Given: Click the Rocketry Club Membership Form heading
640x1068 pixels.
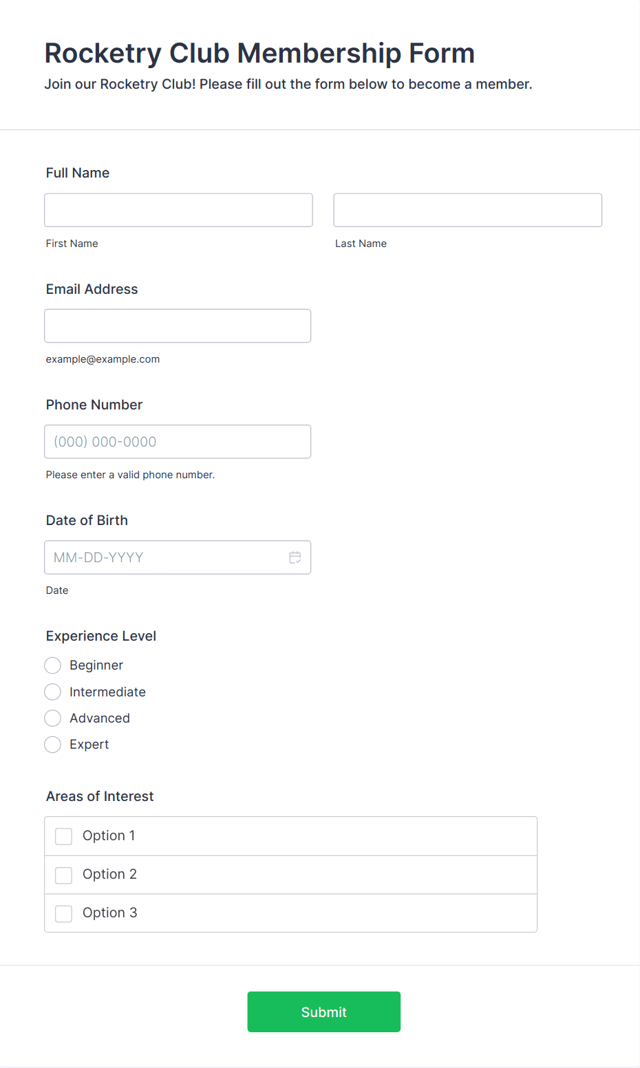Looking at the screenshot, I should [259, 53].
